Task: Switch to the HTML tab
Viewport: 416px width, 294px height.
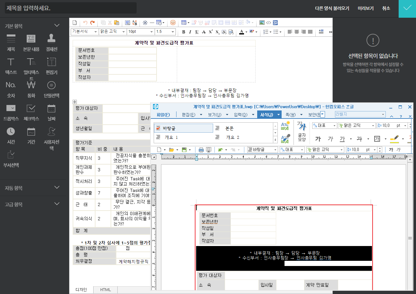Action: (105, 290)
